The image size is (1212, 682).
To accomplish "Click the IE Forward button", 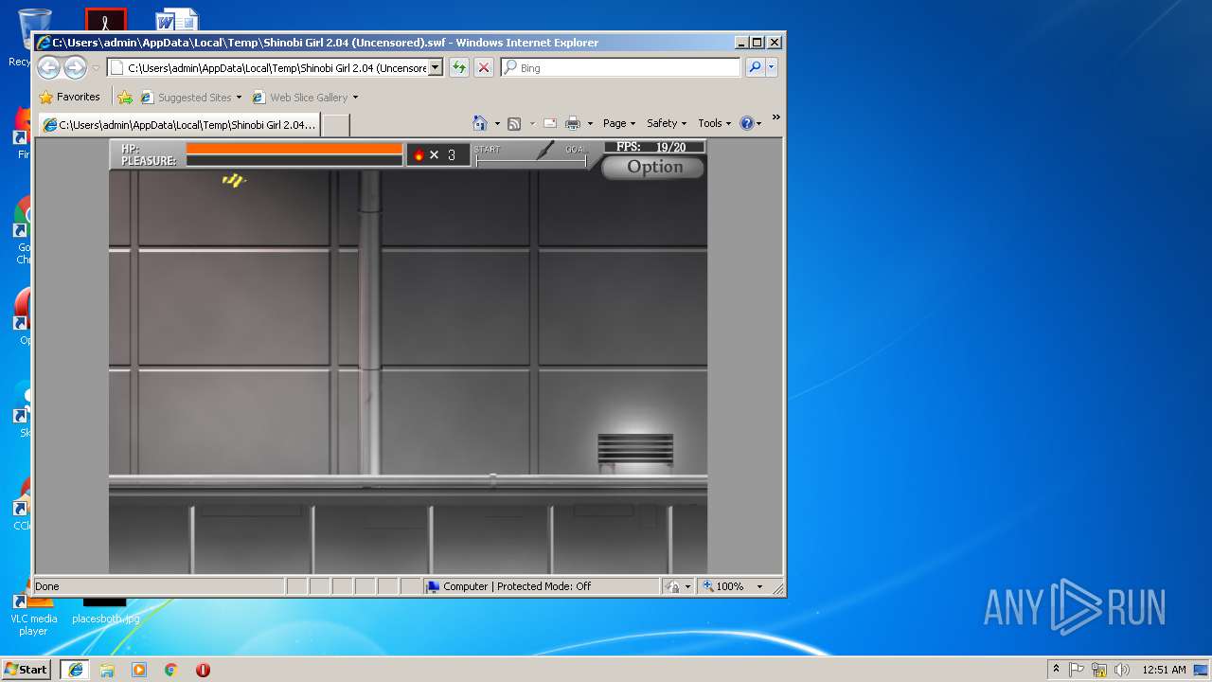I will [x=75, y=67].
